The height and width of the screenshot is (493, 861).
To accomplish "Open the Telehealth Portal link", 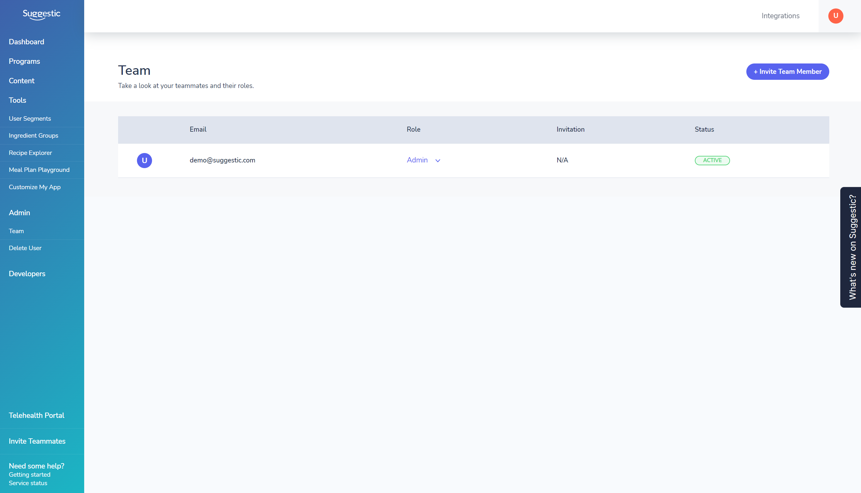I will 36,415.
